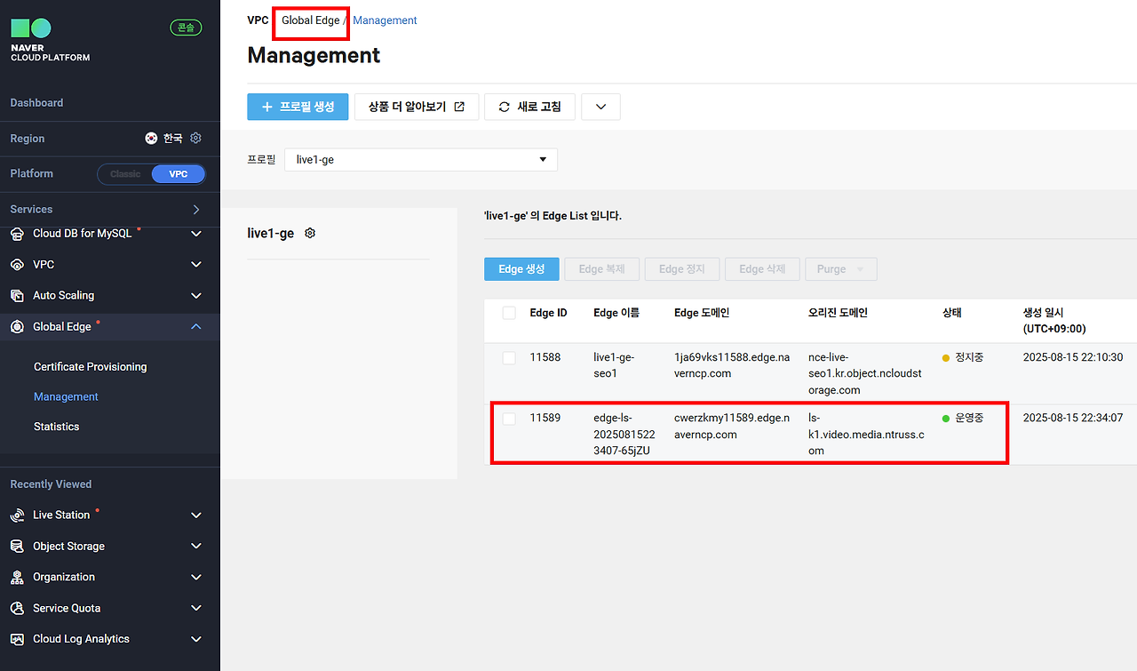Screen dimensions: 1137x671
Task: Expand the Auto Scaling menu
Action: 196,296
